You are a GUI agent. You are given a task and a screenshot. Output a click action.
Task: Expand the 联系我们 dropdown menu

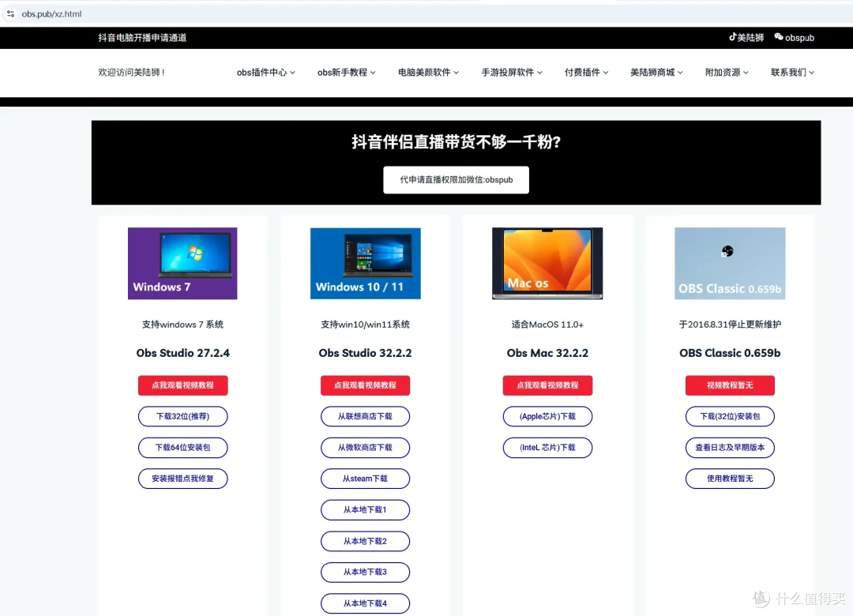pyautogui.click(x=793, y=73)
